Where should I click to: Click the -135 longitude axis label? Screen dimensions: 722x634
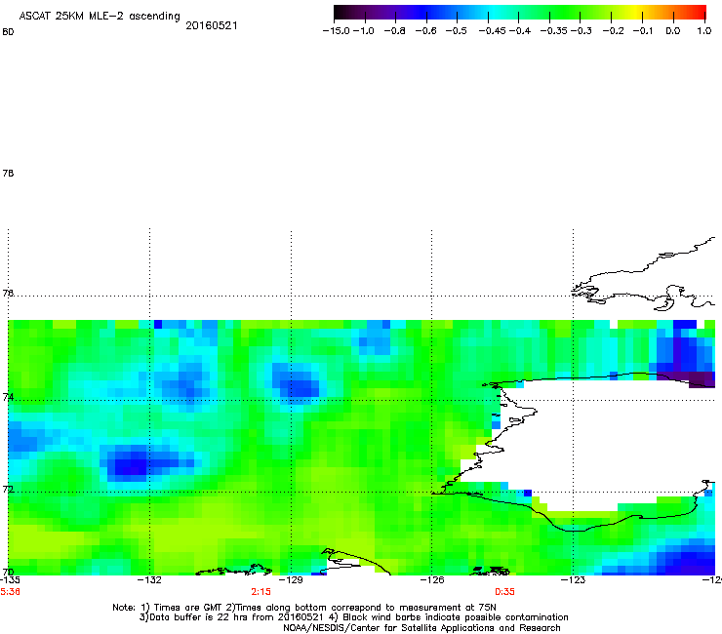pyautogui.click(x=10, y=580)
